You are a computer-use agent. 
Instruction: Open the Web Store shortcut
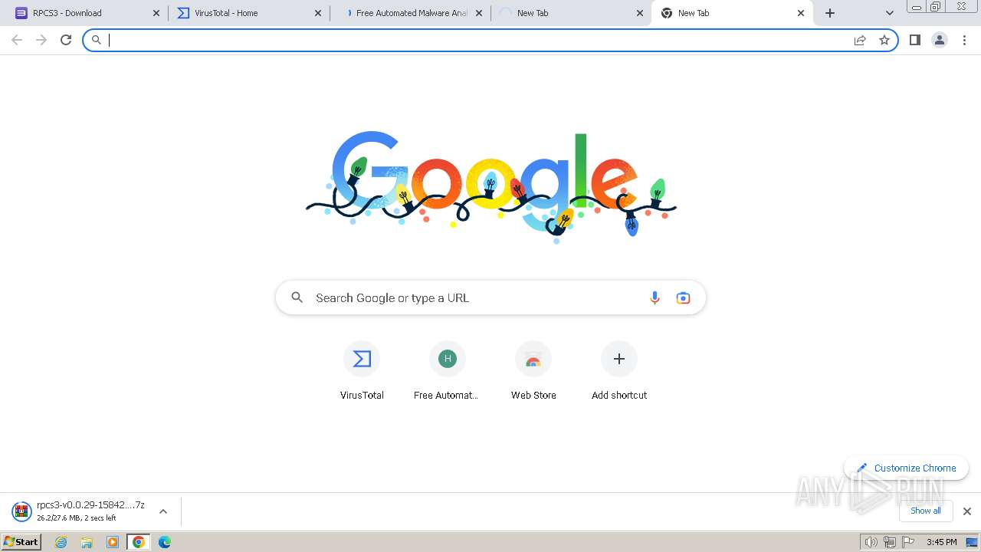point(533,372)
